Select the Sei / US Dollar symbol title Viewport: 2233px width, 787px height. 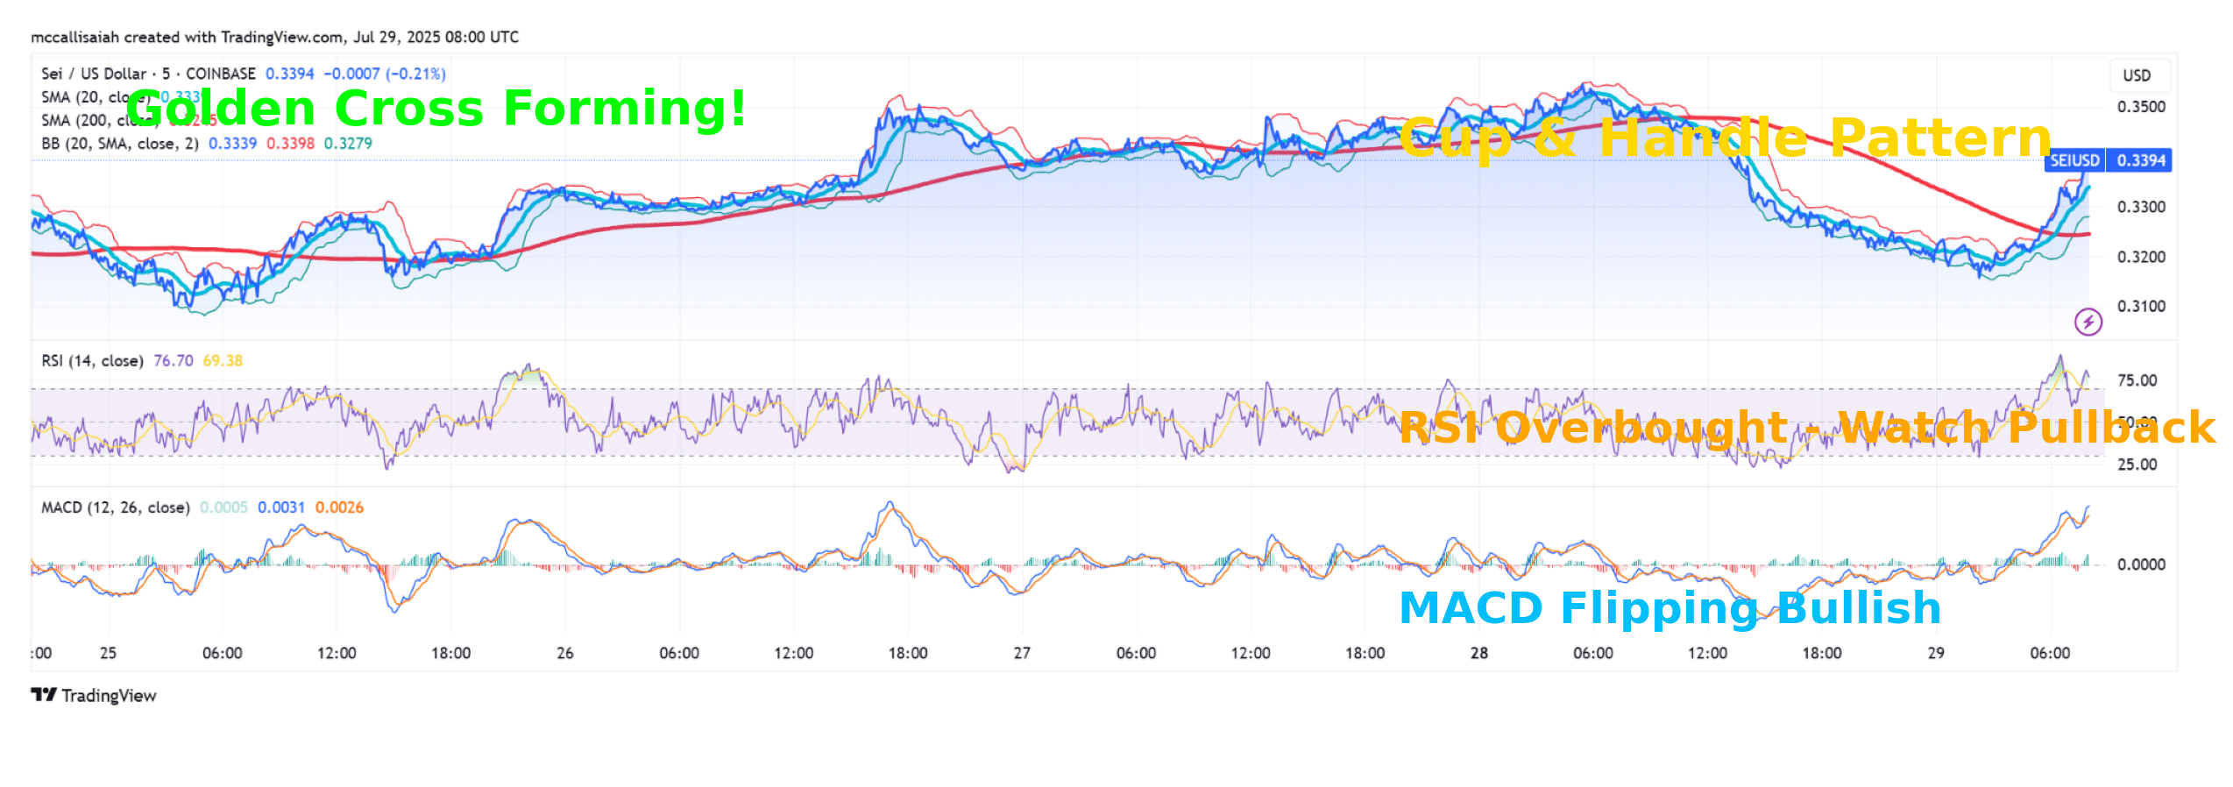coord(147,74)
